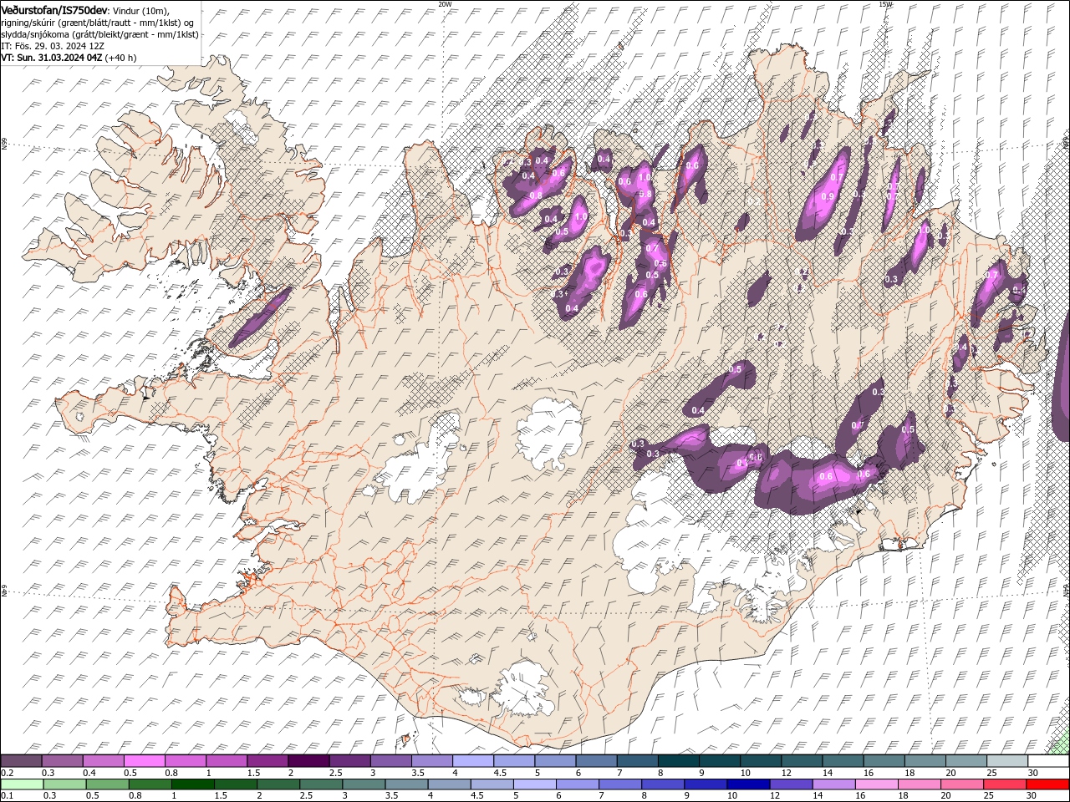The width and height of the screenshot is (1070, 802).
Task: Click the 15W longitude label
Action: 885,4
